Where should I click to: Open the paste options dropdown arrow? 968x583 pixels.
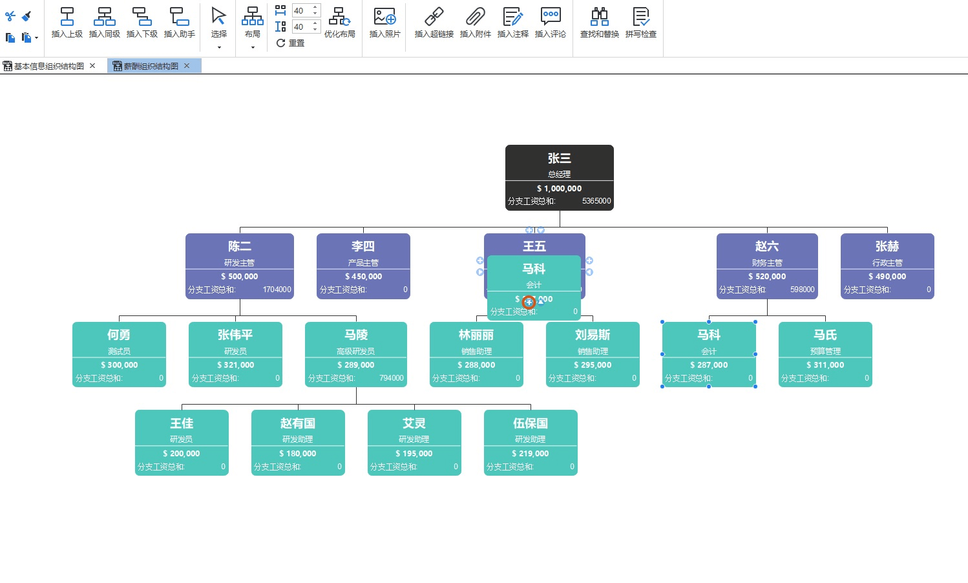coord(36,38)
